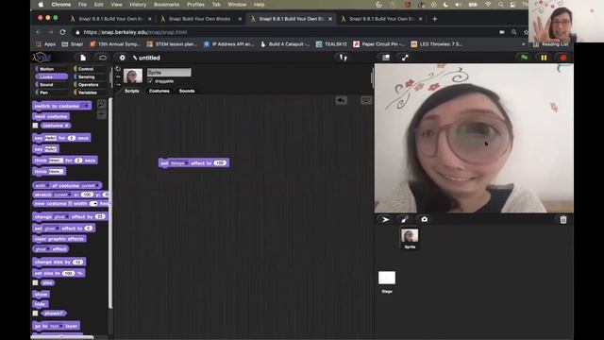
Task: Open the Apple menu
Action: click(x=41, y=5)
